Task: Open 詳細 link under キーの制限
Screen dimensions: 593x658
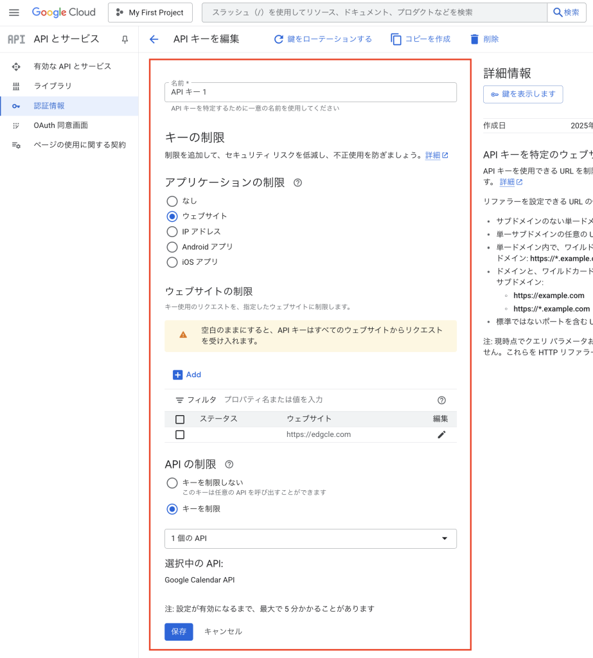Action: 436,156
